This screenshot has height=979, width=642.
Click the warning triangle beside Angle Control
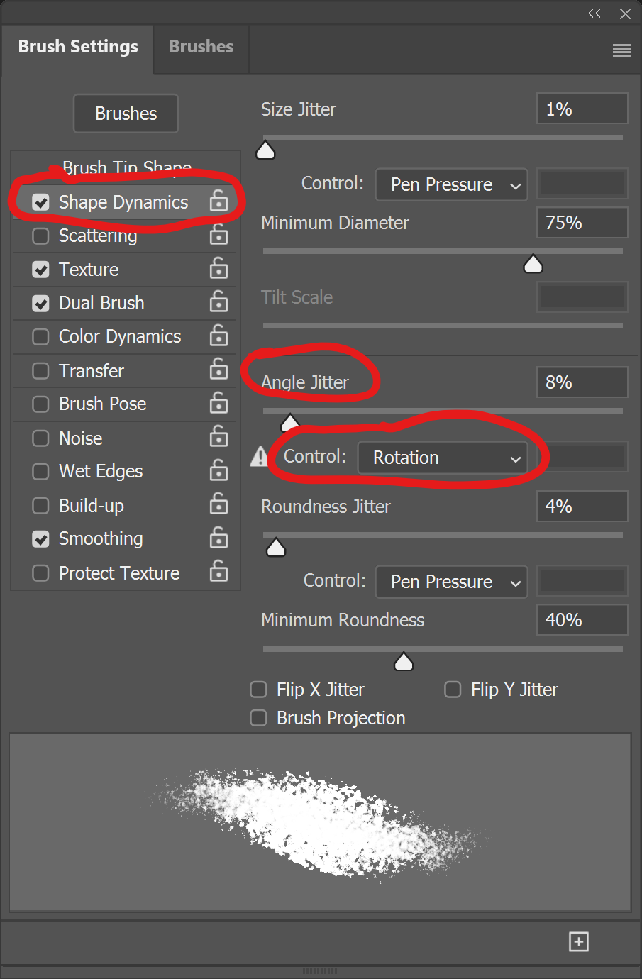260,455
